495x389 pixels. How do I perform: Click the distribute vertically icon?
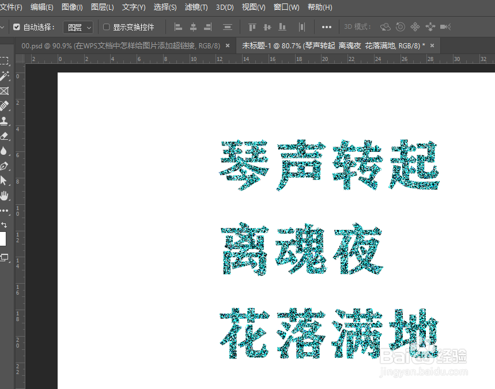tap(227, 27)
